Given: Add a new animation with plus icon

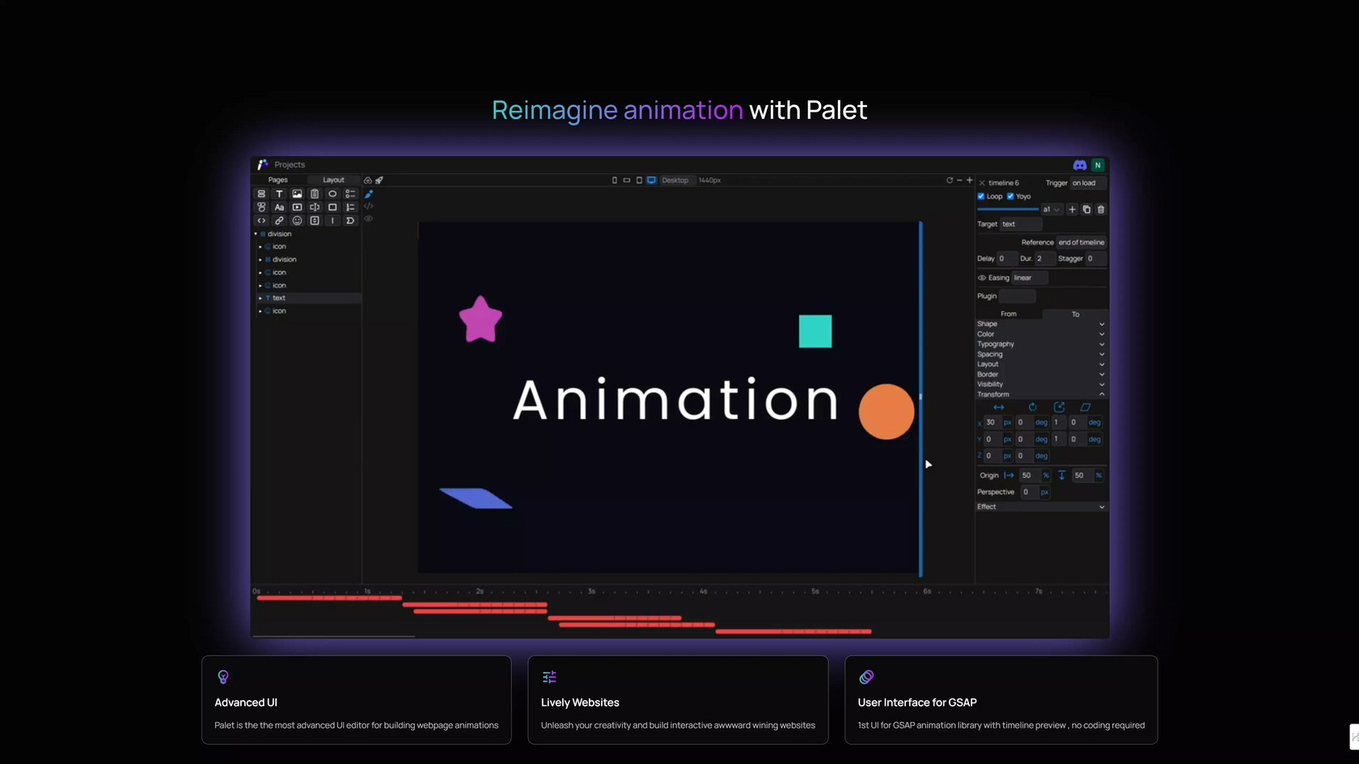Looking at the screenshot, I should (x=1073, y=210).
